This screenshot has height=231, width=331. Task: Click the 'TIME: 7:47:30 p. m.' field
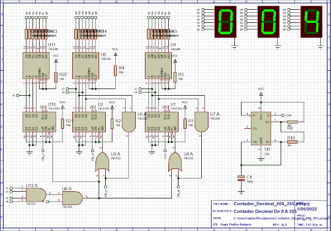[x=310, y=225]
